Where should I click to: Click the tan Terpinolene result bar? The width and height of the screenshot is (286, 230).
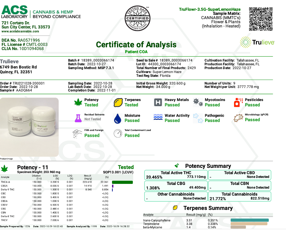(x=249, y=224)
